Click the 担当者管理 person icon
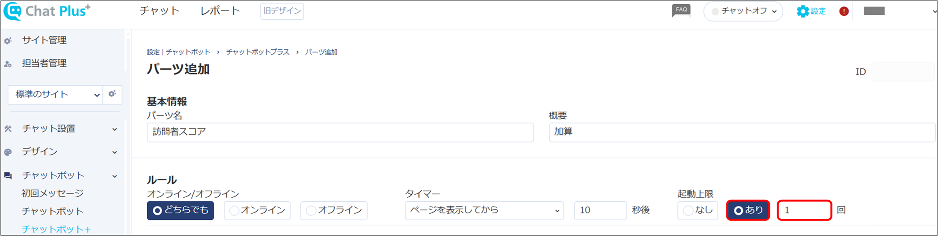 coord(8,64)
